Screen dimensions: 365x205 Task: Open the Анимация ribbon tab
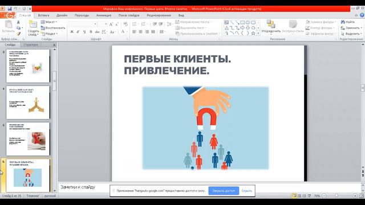(x=104, y=15)
